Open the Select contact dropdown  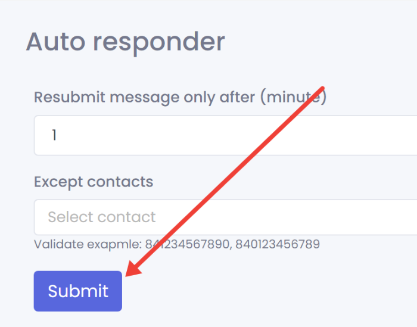tap(226, 217)
